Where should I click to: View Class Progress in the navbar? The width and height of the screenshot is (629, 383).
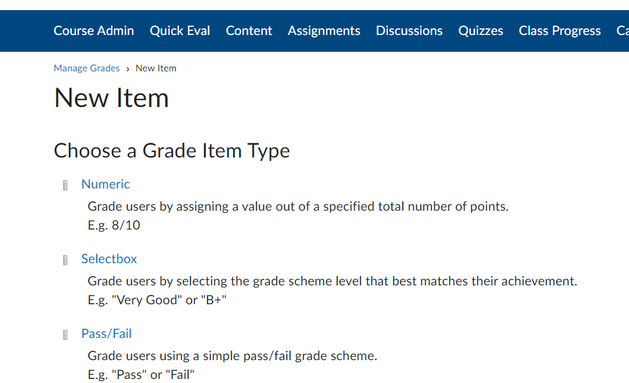(560, 31)
